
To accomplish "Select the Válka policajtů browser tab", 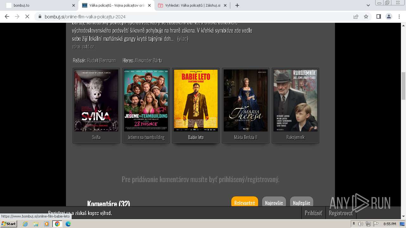I will [116, 5].
